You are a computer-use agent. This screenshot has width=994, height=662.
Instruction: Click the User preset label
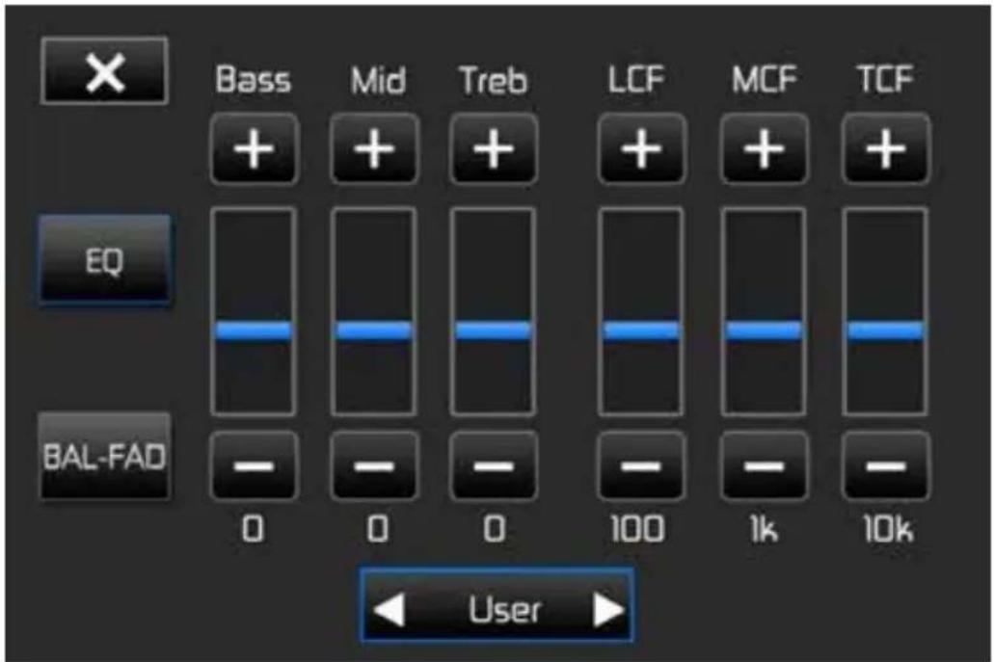tap(504, 610)
